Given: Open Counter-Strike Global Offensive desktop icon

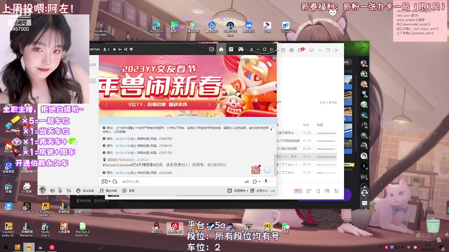Looking at the screenshot, I should (8, 230).
